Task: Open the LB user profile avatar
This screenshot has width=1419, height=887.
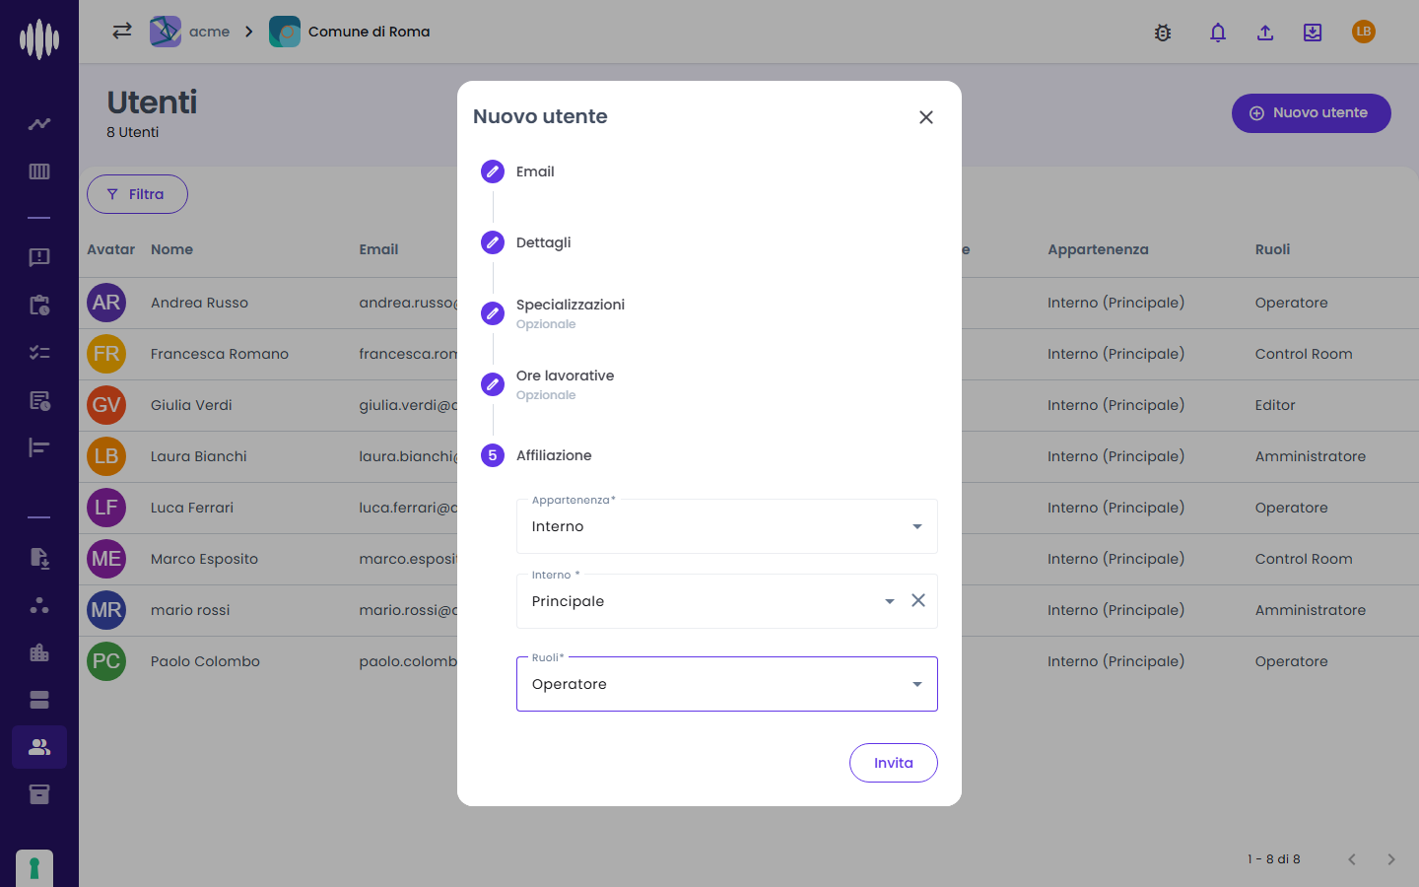Action: [1364, 32]
